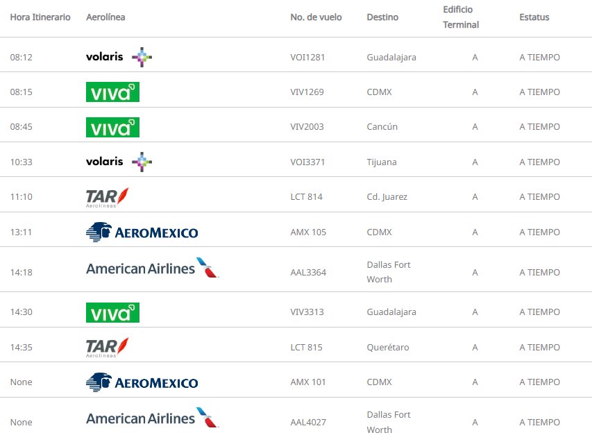Viewport: 592px width, 442px height.
Task: Click the TAR logo for Cd. Juarez flight
Action: coord(107,198)
